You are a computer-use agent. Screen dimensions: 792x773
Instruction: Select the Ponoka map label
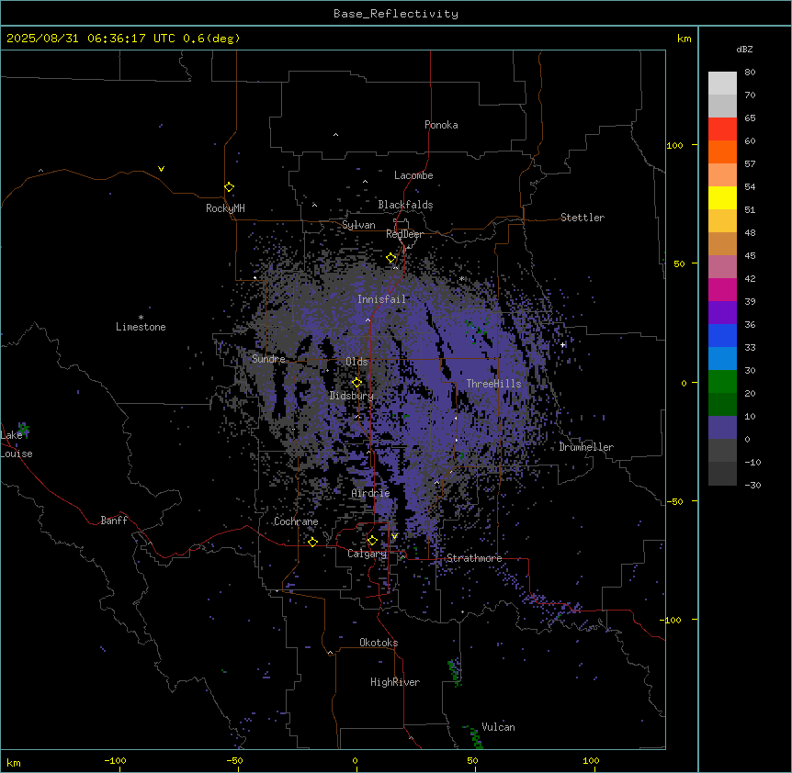coord(441,125)
